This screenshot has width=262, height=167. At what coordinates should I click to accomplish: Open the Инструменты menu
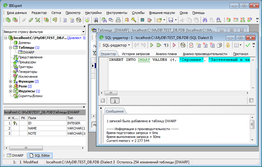(x=117, y=13)
